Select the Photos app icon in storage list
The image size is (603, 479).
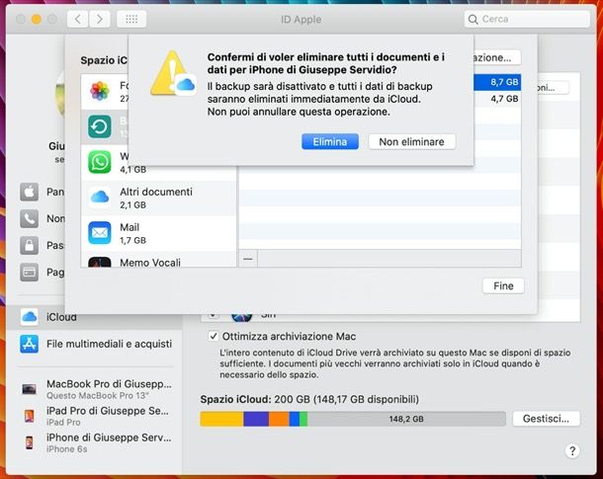(x=100, y=91)
